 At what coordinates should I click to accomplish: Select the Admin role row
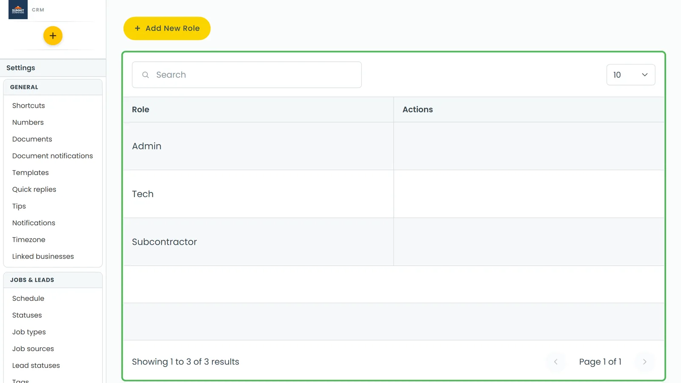[x=394, y=146]
